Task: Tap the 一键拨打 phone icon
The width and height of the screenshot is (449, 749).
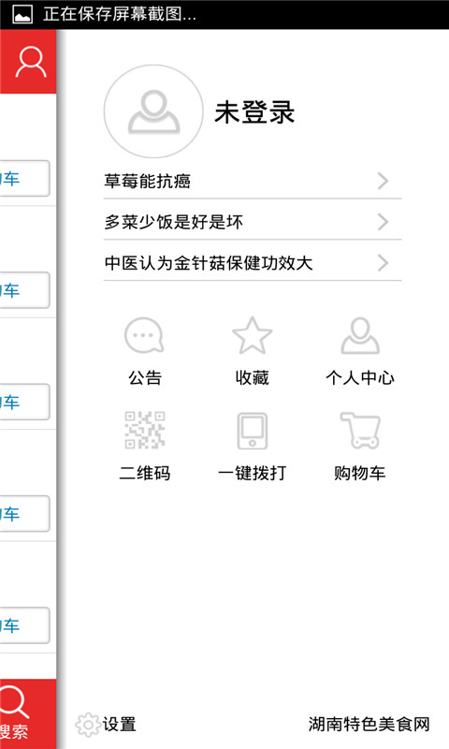Action: pyautogui.click(x=253, y=431)
